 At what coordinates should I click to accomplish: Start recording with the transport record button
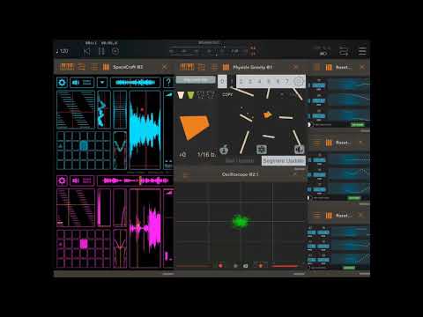click(x=115, y=51)
